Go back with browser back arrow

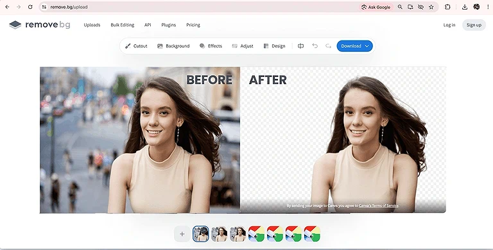tap(7, 7)
